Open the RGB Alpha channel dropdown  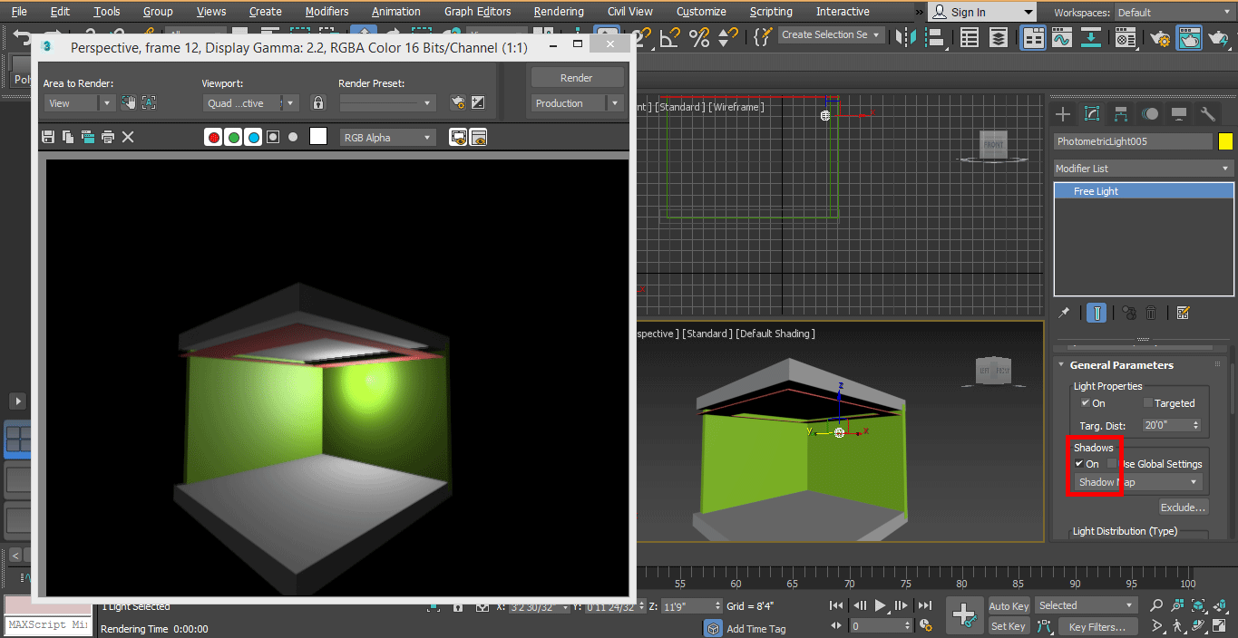coord(387,138)
